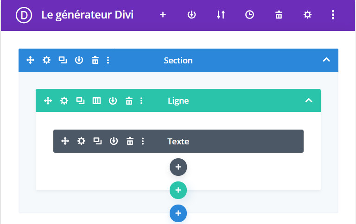Open portability import/export in top bar
356x224 pixels.
pyautogui.click(x=221, y=15)
